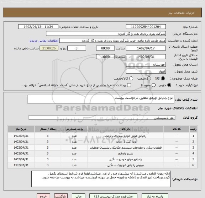Click the validity time field 16:00
Screen dimensions: 205x198
click(105, 57)
